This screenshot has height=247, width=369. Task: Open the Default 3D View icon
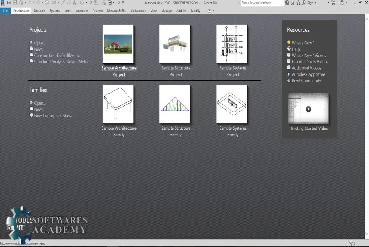82,3
